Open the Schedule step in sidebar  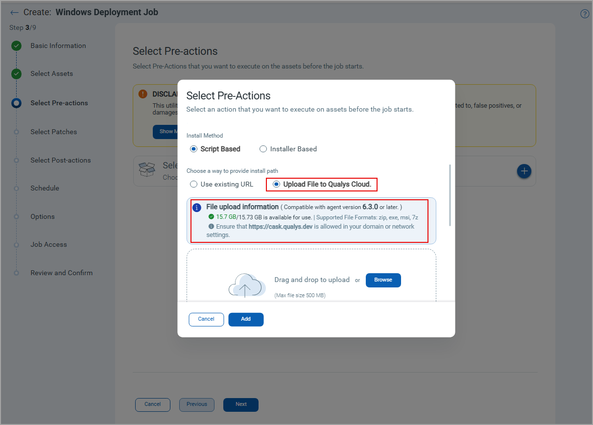coord(45,188)
